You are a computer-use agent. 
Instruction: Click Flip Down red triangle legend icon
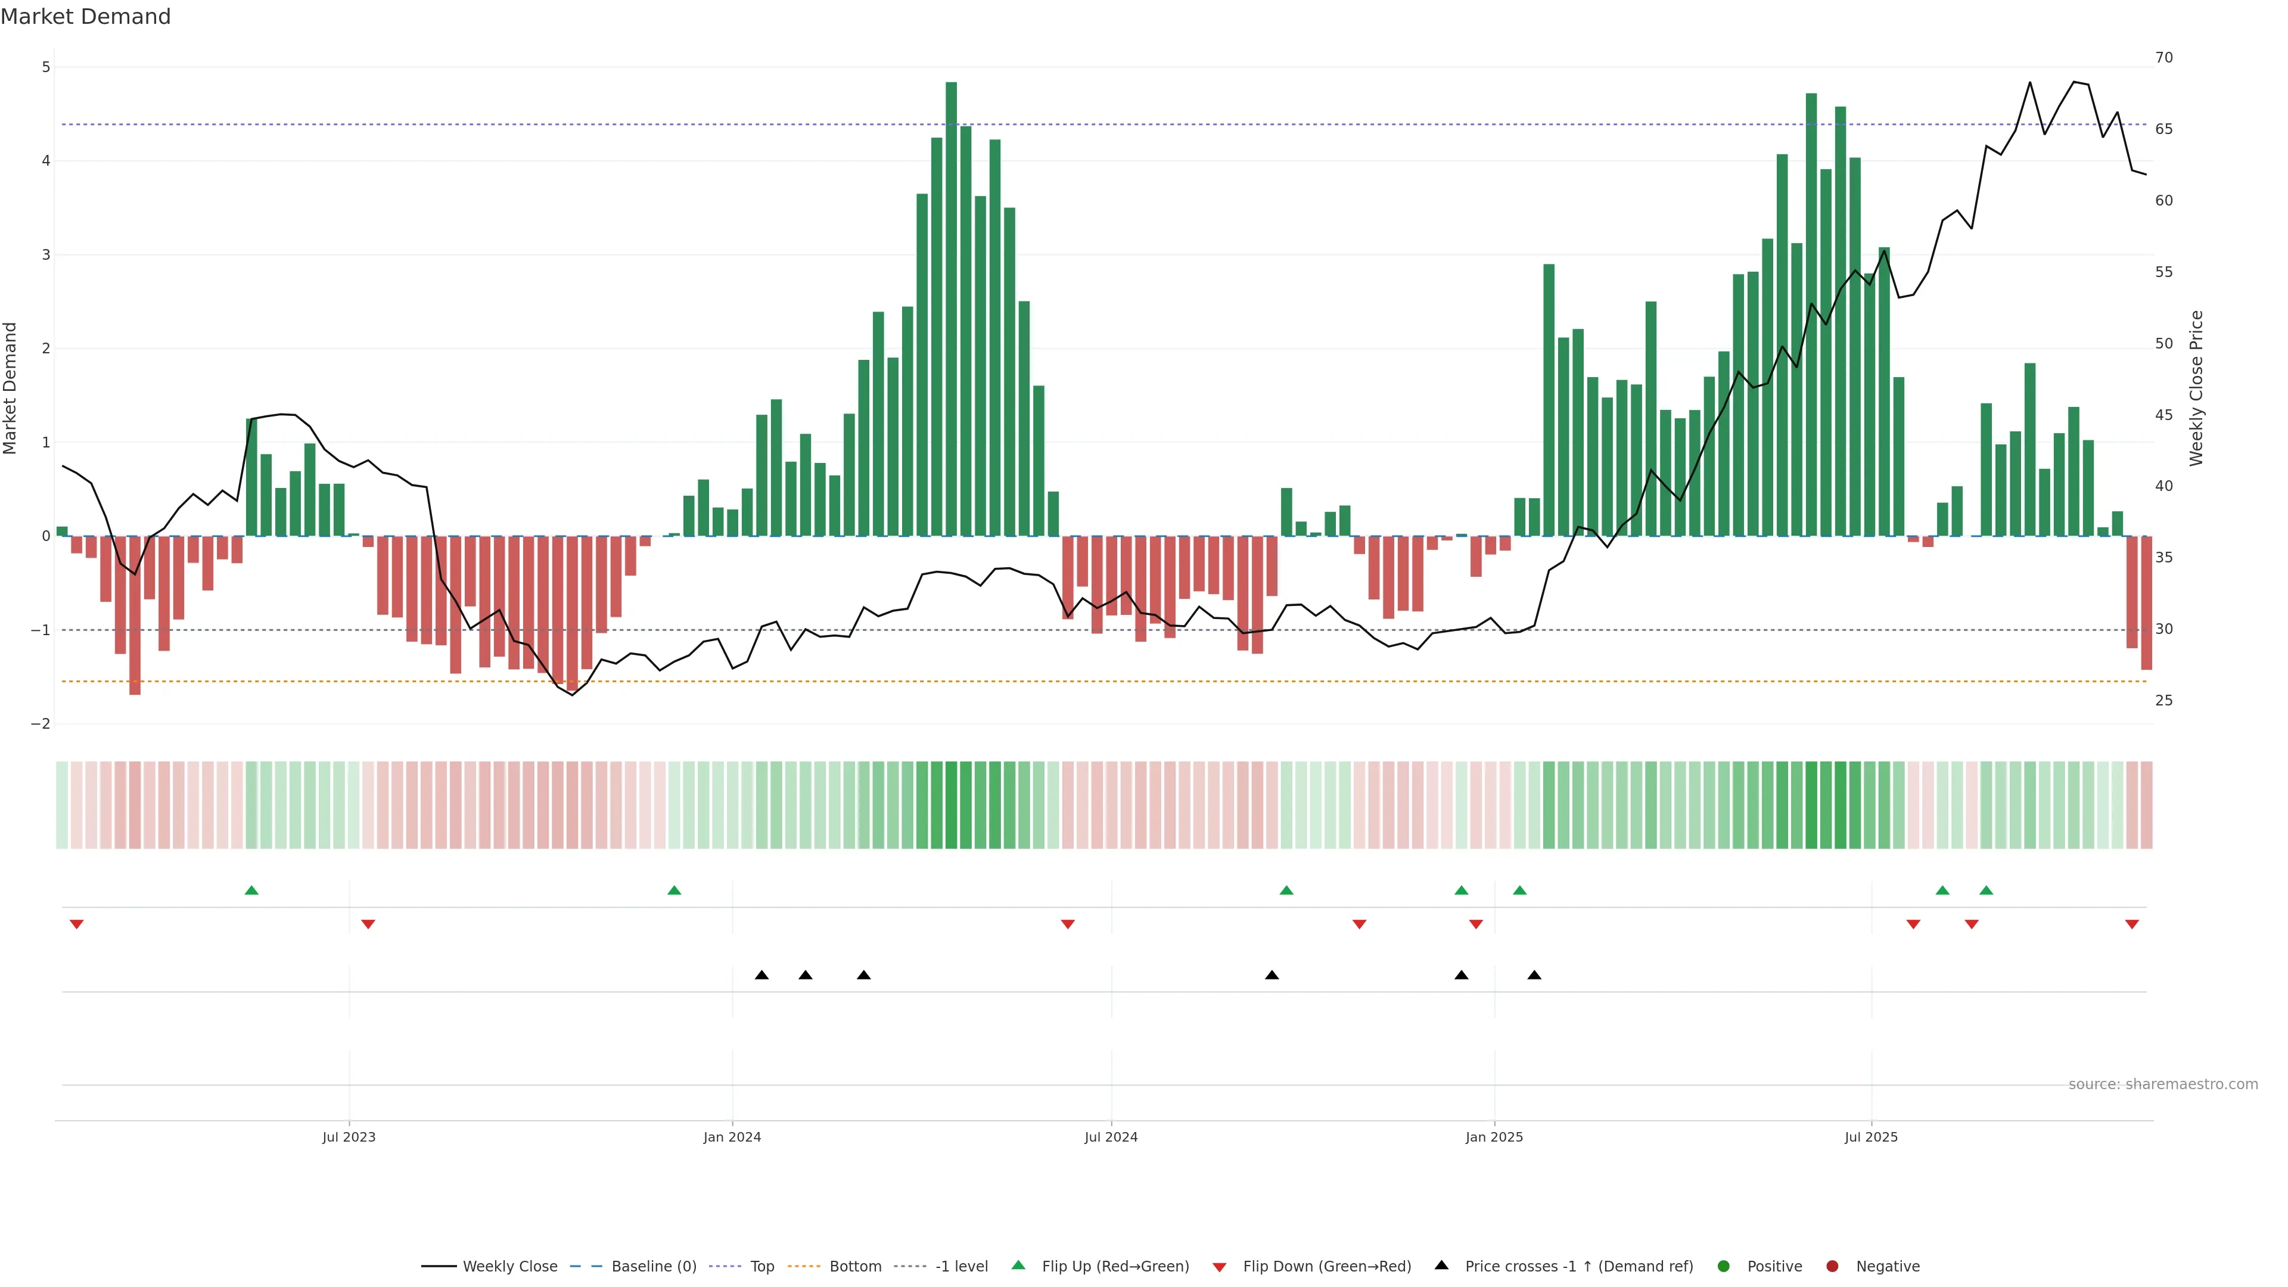(1220, 1267)
